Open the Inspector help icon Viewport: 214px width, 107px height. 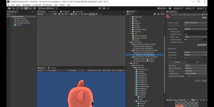[x=202, y=15]
